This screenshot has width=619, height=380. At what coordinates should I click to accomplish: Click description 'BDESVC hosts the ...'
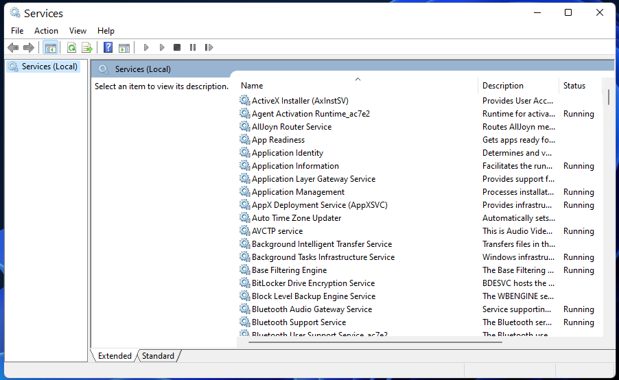[x=518, y=283]
